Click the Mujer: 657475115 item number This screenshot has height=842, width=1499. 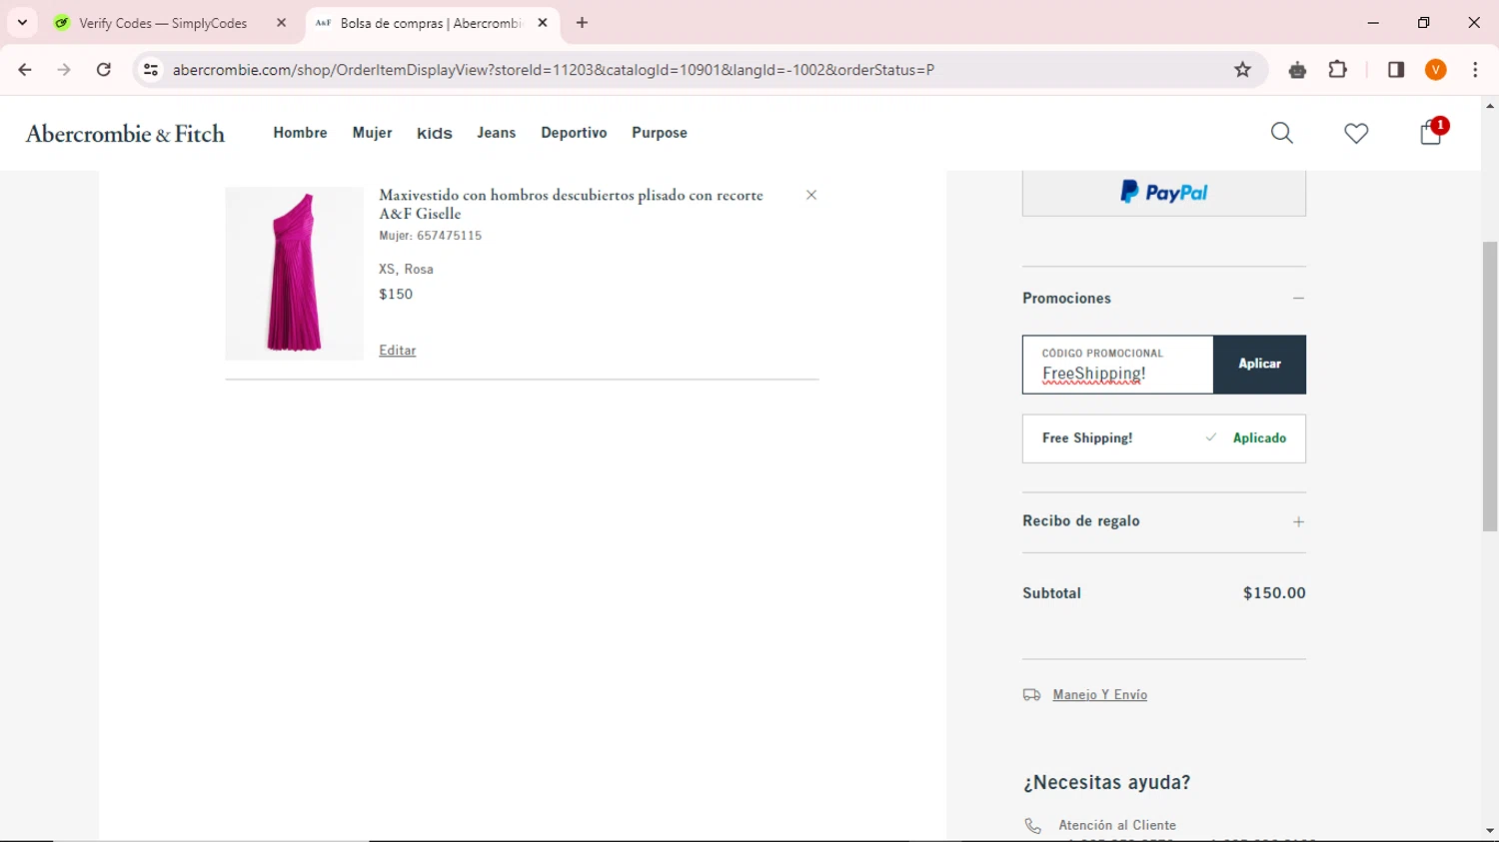[430, 236]
